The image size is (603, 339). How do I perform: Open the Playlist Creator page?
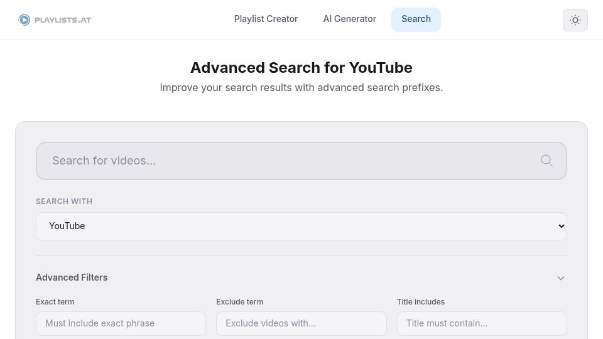266,19
